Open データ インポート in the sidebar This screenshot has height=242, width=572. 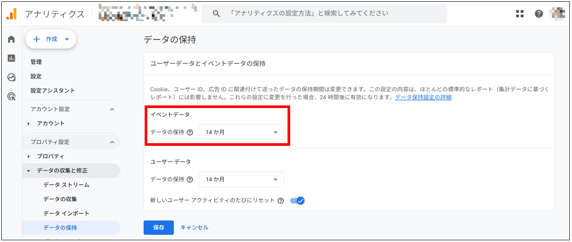click(x=66, y=213)
